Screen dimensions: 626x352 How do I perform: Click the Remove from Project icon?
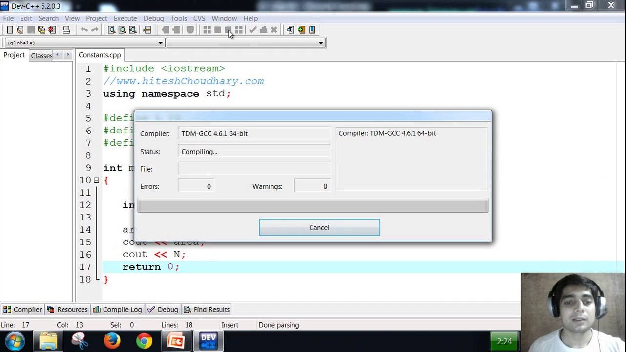(x=312, y=30)
